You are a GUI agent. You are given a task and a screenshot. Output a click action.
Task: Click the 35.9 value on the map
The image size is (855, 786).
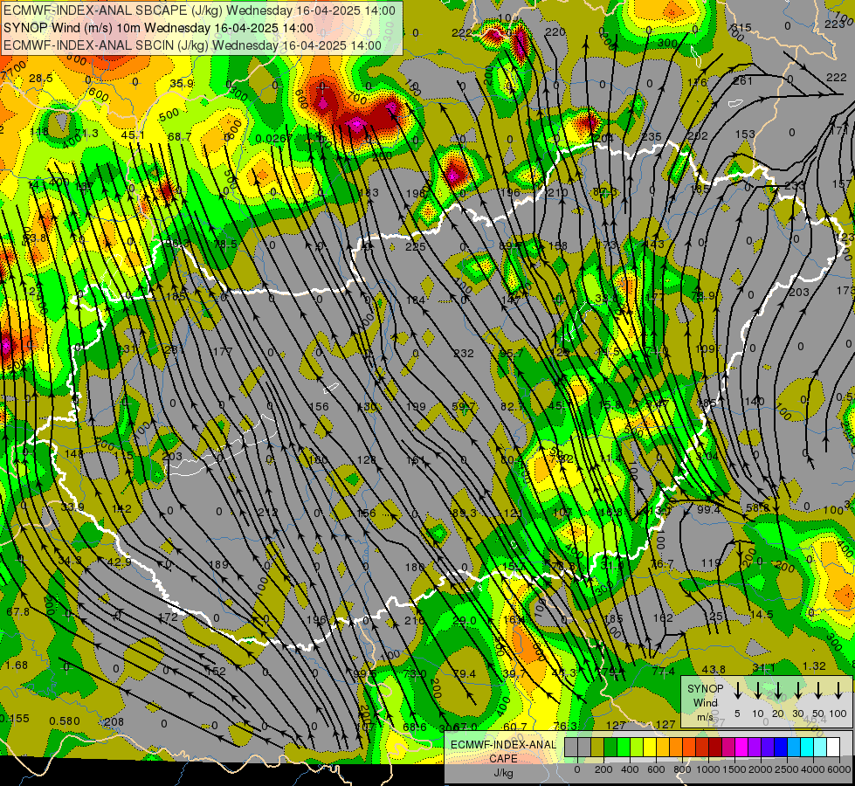(x=182, y=84)
